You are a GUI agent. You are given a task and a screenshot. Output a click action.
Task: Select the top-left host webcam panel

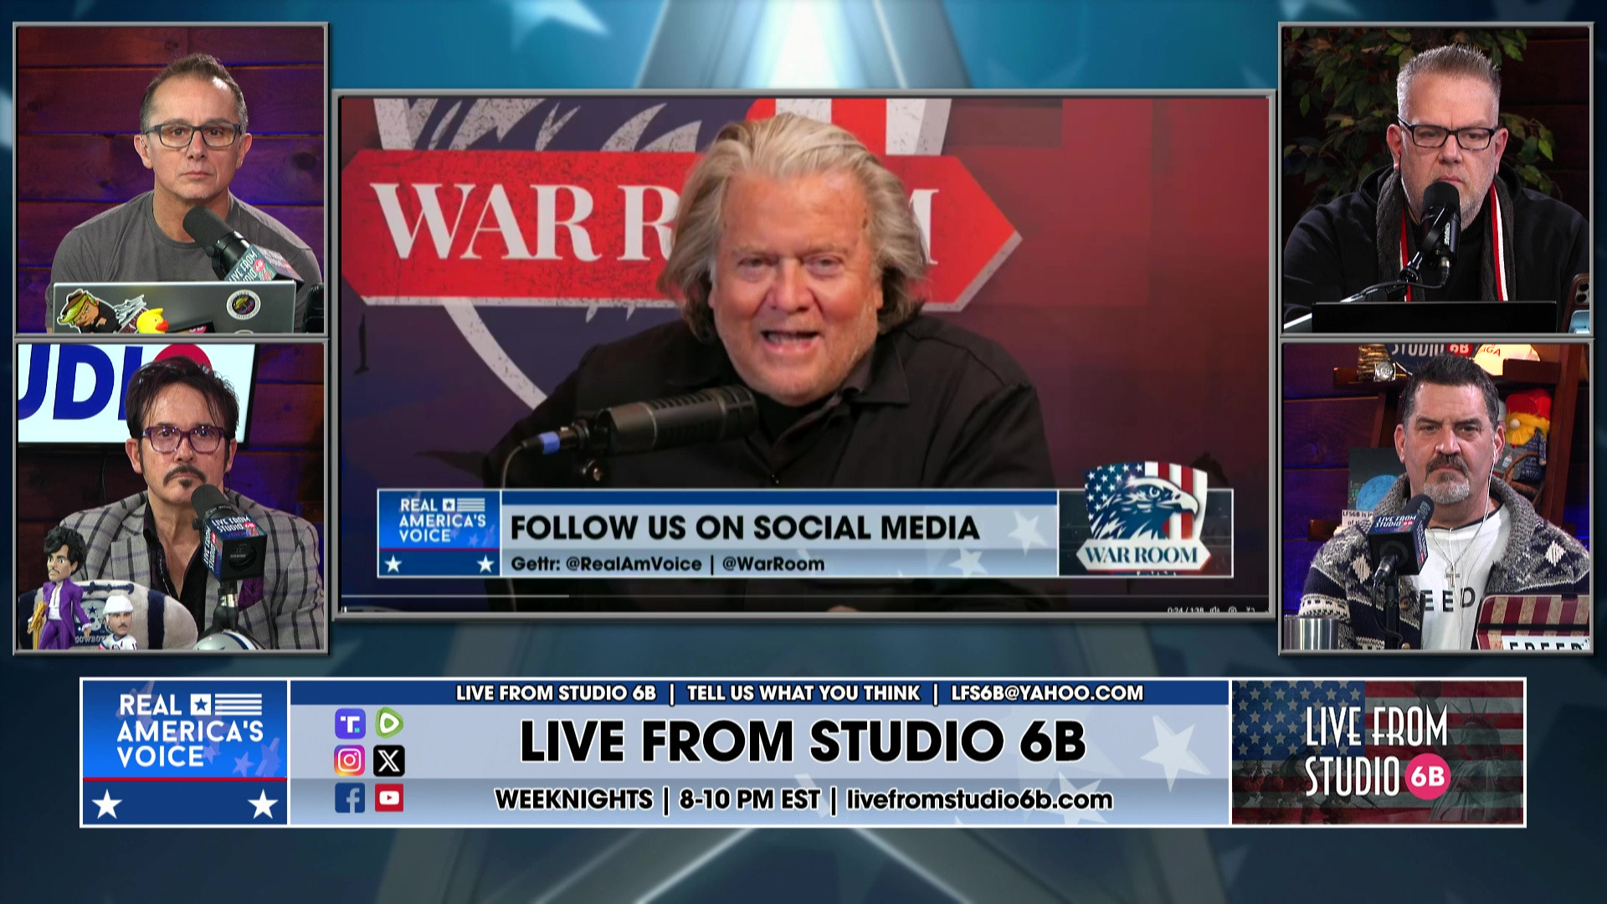click(172, 178)
